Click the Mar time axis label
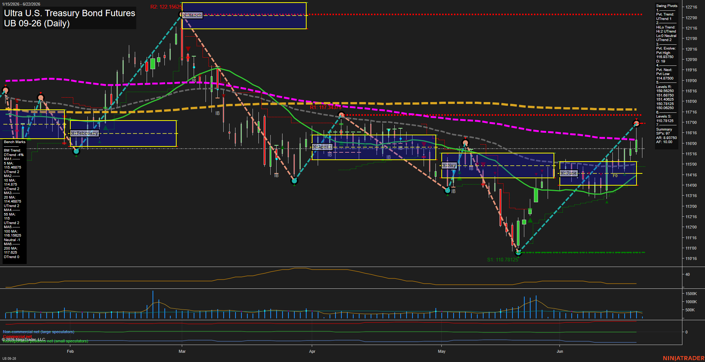Screen dimensions: 705x362 [182, 351]
